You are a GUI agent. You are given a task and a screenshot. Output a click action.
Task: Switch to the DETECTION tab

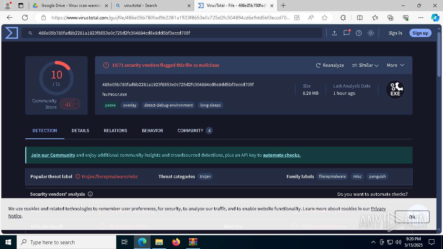click(x=45, y=131)
